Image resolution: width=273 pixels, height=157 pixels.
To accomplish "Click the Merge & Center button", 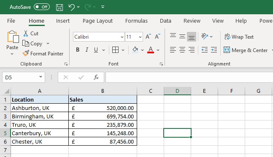I will coord(246,50).
